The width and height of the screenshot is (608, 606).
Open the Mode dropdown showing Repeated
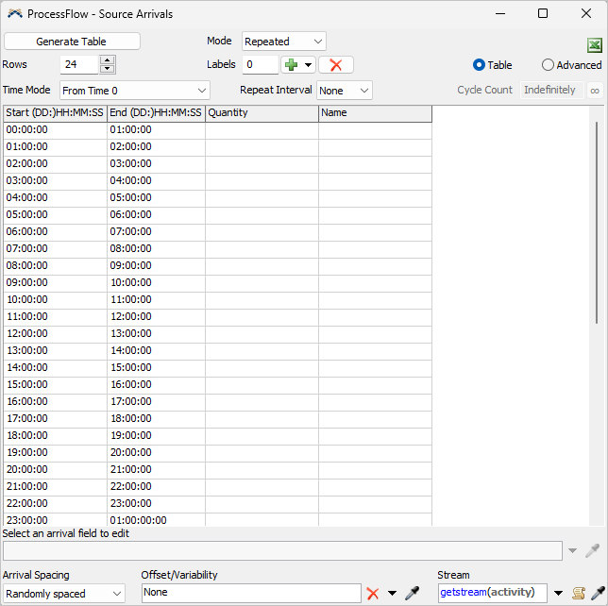pos(283,42)
